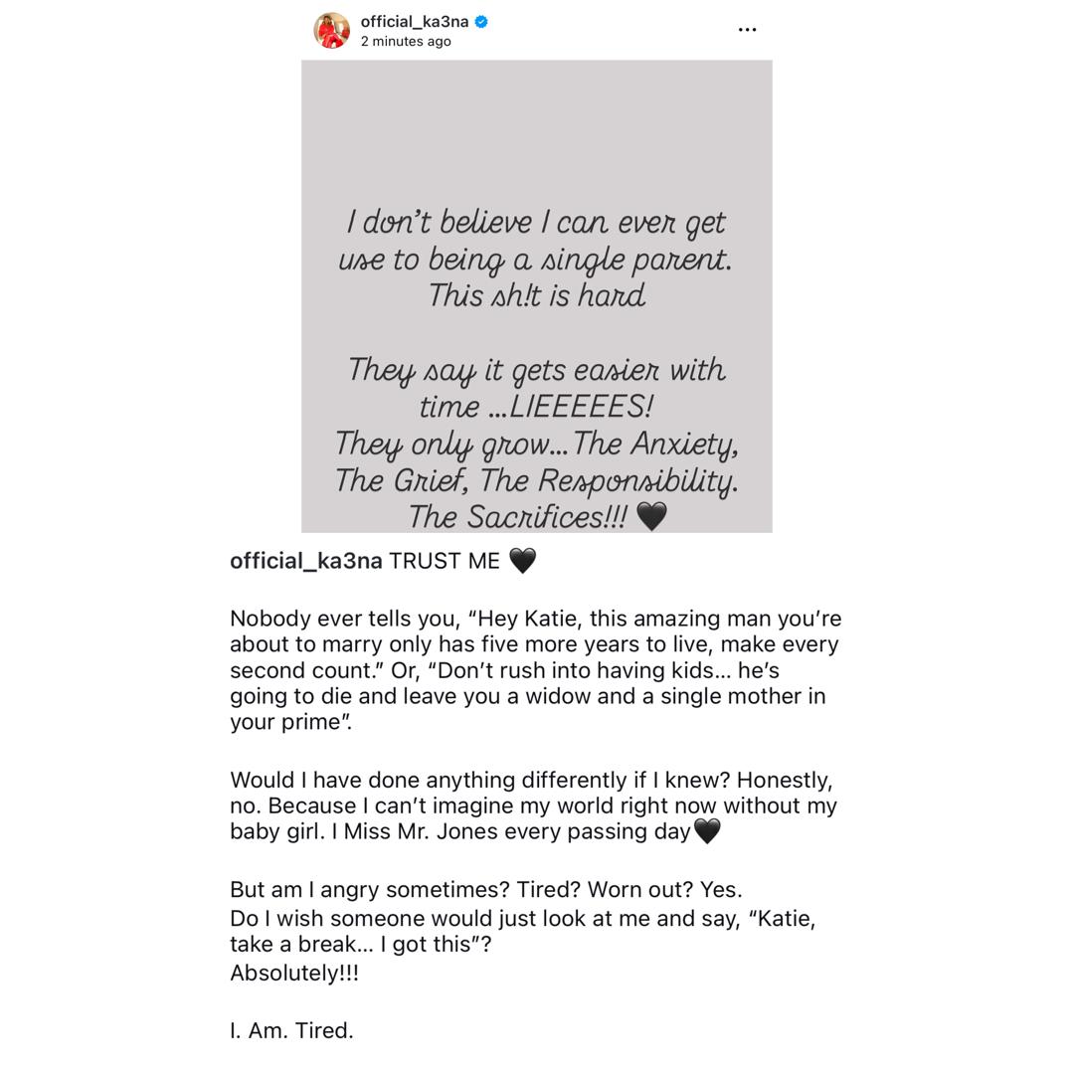Click the I don't believe quote line

tap(537, 222)
